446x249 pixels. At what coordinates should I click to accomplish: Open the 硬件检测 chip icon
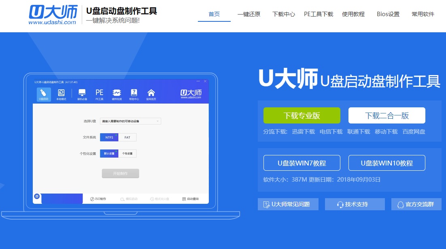(x=117, y=94)
